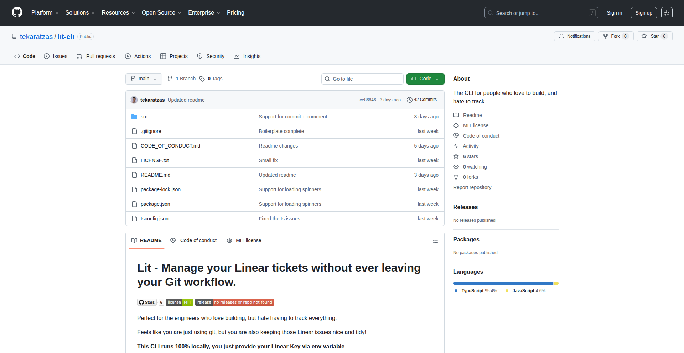Open the keyboard shortcuts icon in search bar
Viewport: 684px width, 353px height.
(592, 13)
